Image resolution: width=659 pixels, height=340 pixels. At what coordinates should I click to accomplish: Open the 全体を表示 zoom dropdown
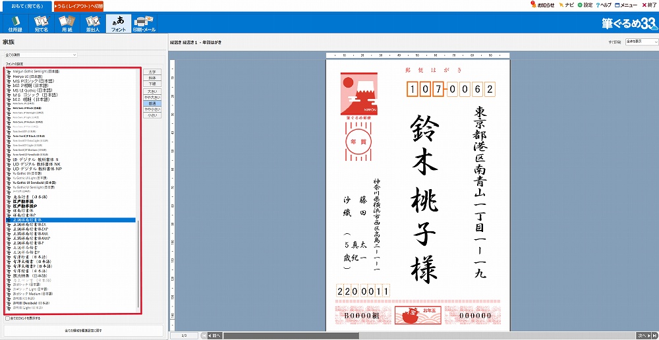tap(641, 42)
